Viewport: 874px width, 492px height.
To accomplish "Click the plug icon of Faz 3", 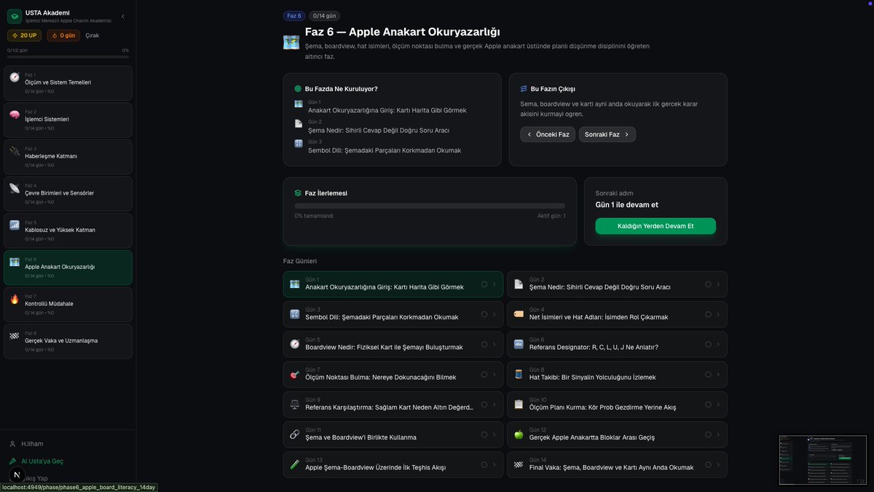I will (x=15, y=151).
